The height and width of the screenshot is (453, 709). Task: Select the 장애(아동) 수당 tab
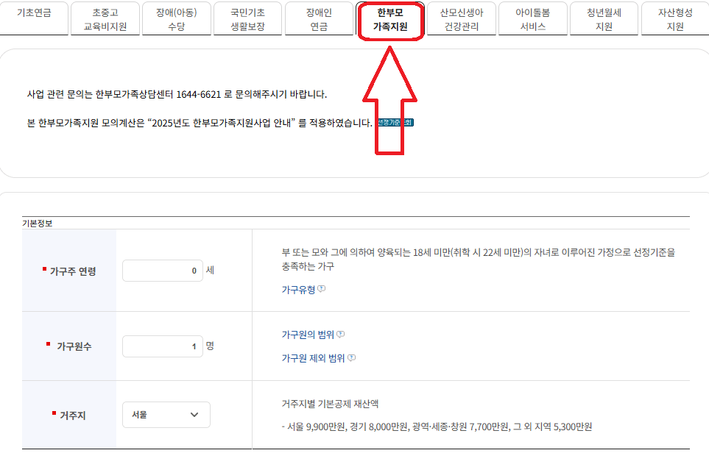point(177,18)
